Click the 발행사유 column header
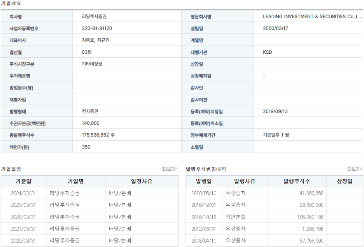Viewport: 364px width, 247px height. 245,181
